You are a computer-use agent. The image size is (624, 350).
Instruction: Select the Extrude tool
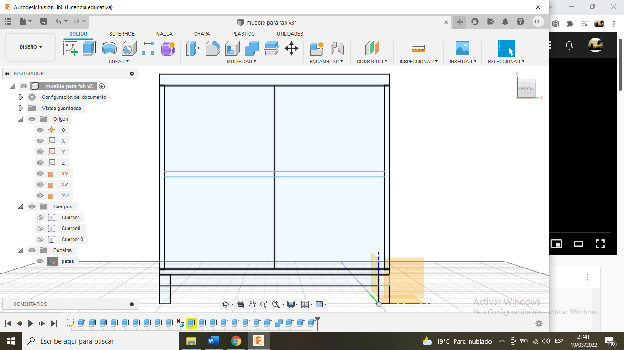click(90, 48)
